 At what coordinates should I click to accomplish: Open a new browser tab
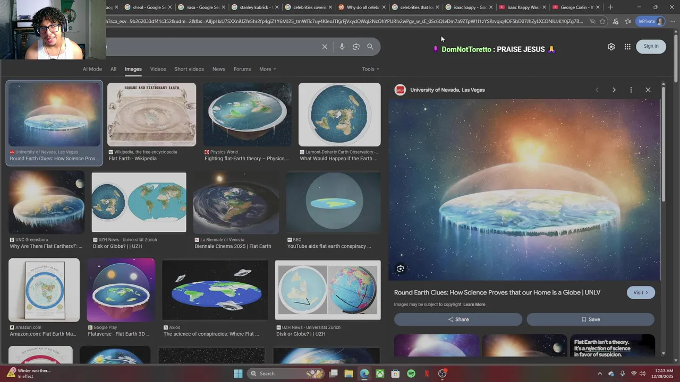click(x=610, y=7)
